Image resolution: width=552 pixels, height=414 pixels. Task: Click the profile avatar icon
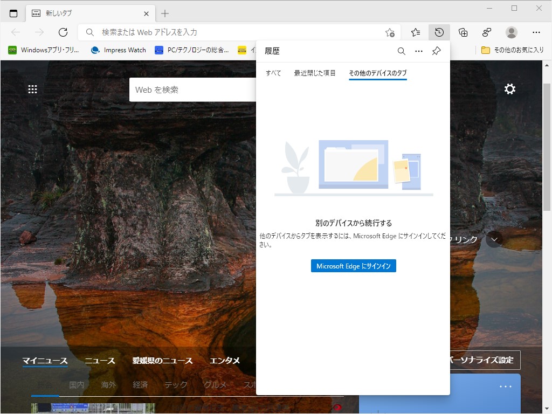(x=511, y=32)
